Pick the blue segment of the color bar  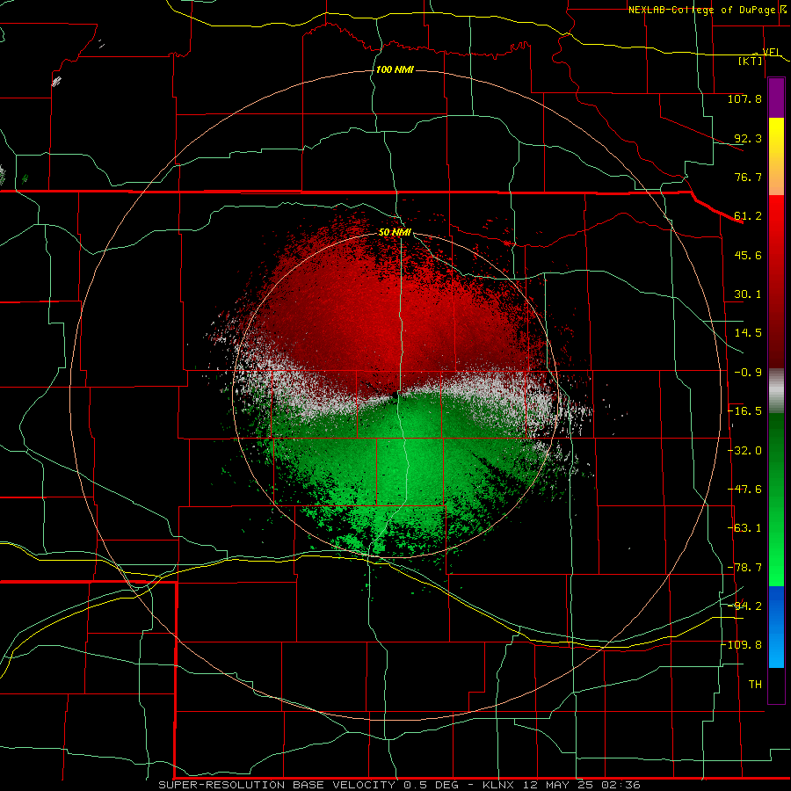[x=776, y=627]
